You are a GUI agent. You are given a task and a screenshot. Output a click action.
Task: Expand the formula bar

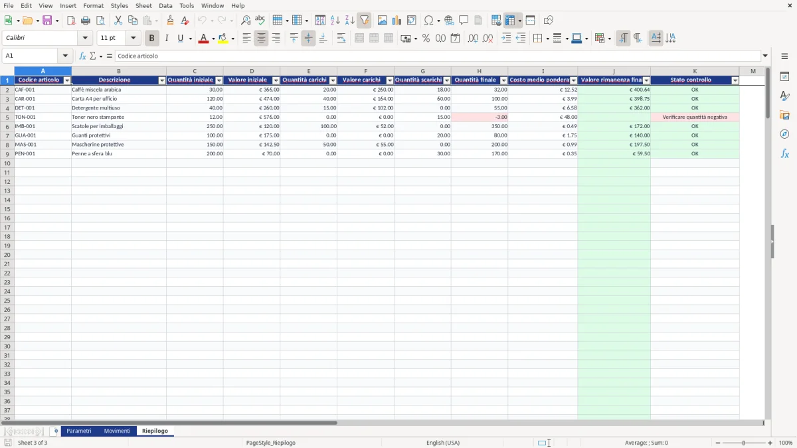(766, 56)
